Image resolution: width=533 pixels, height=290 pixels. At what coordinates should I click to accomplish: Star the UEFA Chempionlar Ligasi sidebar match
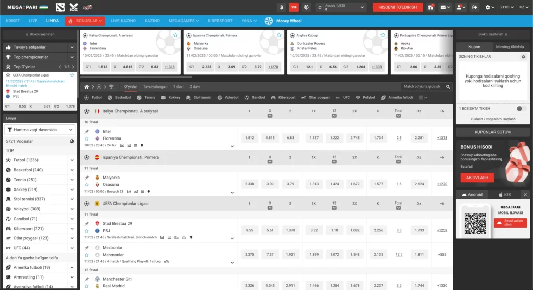point(72,75)
